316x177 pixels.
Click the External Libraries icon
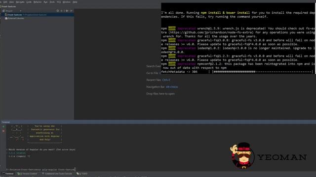coord(6,18)
